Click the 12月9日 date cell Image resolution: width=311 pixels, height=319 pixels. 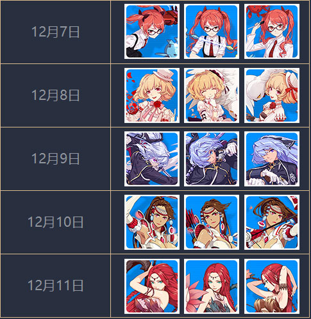tap(56, 159)
